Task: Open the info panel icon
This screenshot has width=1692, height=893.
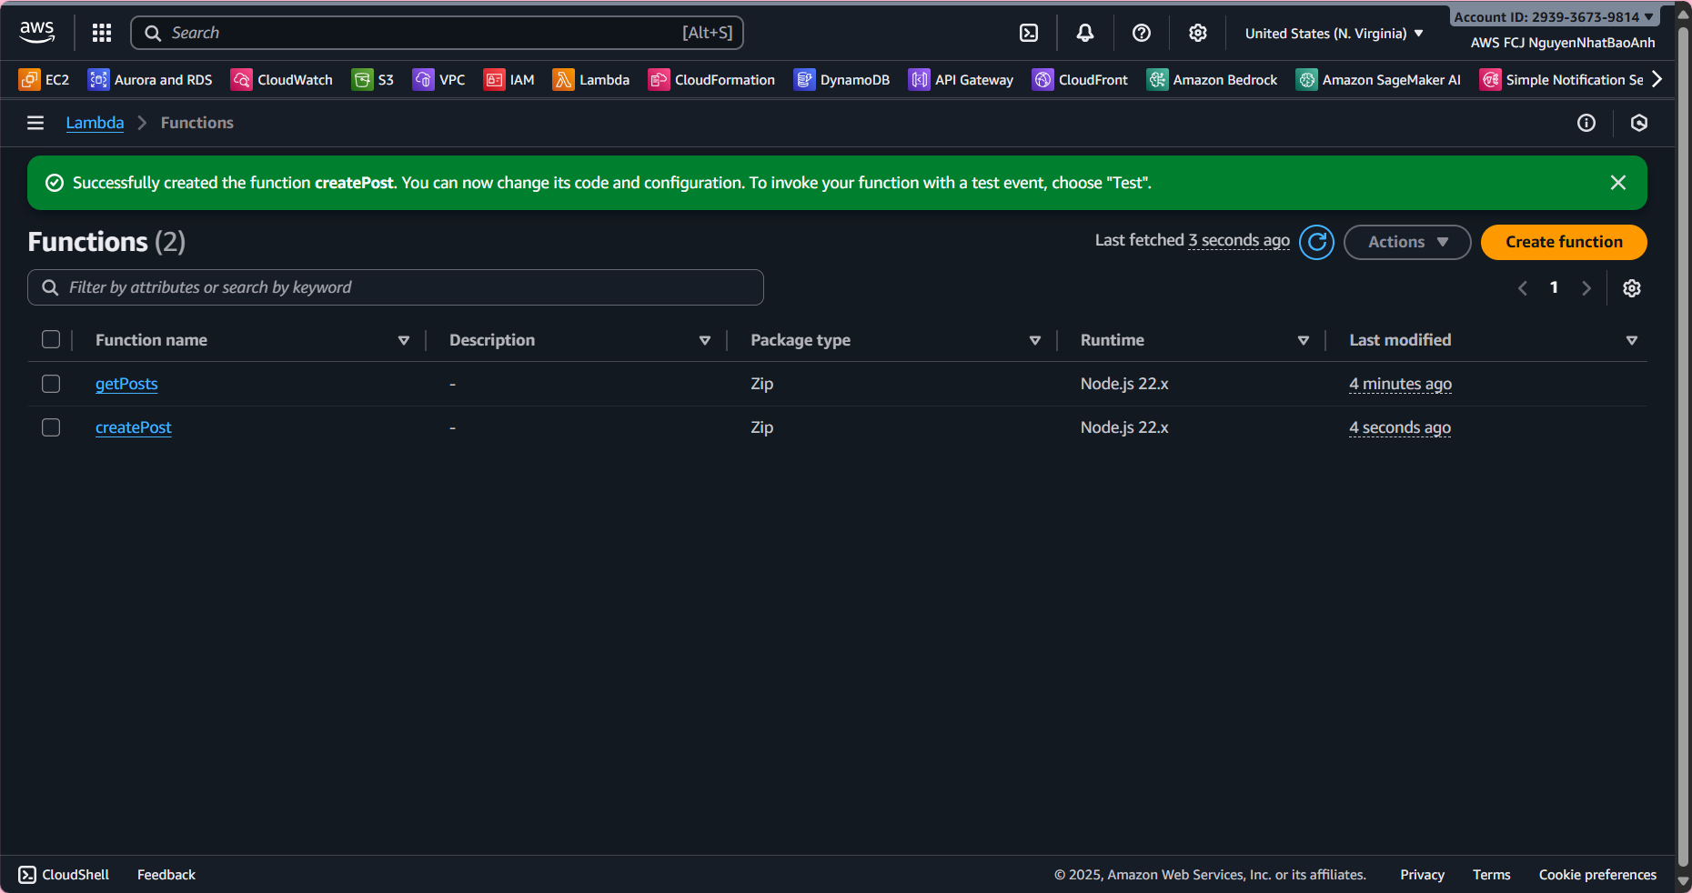Action: tap(1586, 123)
